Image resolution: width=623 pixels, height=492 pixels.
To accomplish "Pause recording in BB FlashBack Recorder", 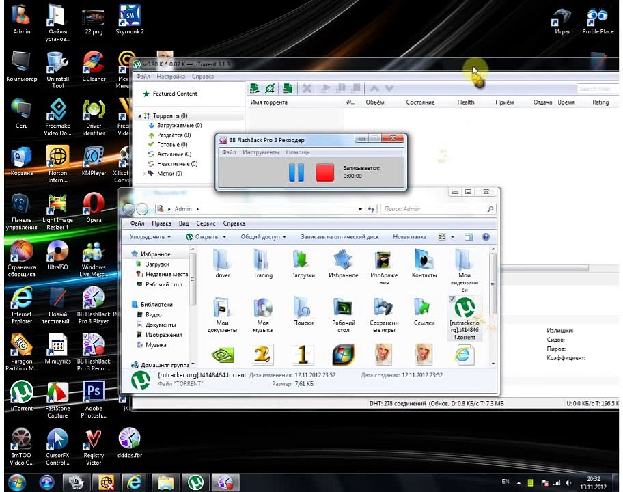I will pos(296,172).
